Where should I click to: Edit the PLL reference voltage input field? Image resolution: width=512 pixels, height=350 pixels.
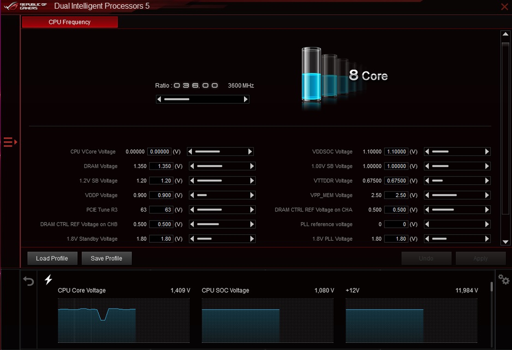click(396, 224)
